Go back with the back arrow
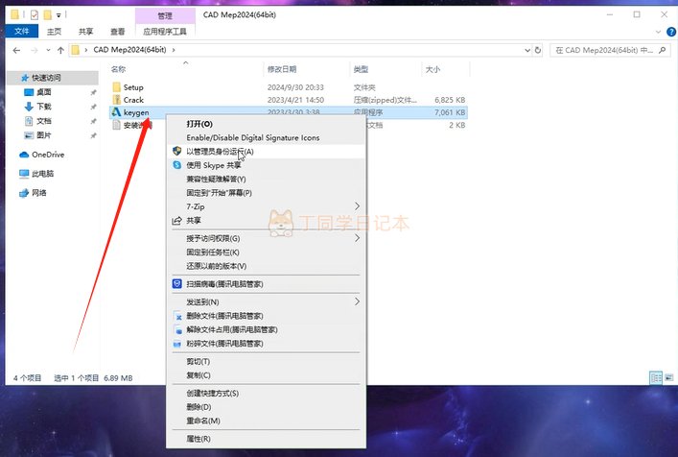 pos(16,50)
